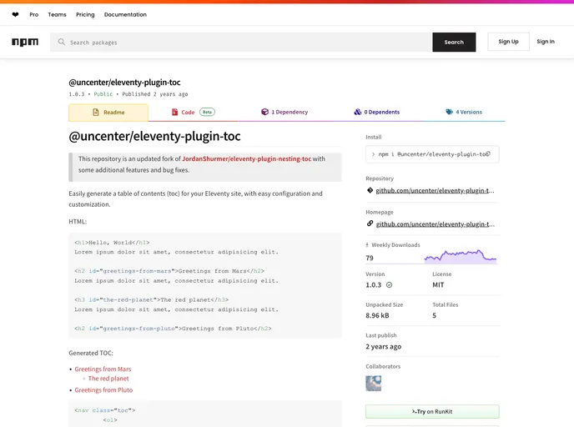Open the Pro menu link
This screenshot has height=427, width=574.
coord(34,15)
